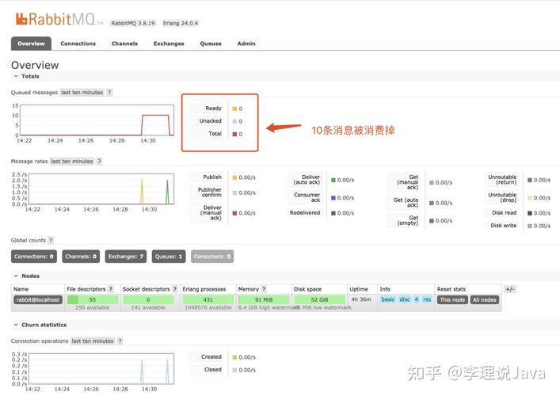
Task: Change Connection operations time range 'last ten minutes'
Action: [x=93, y=341]
